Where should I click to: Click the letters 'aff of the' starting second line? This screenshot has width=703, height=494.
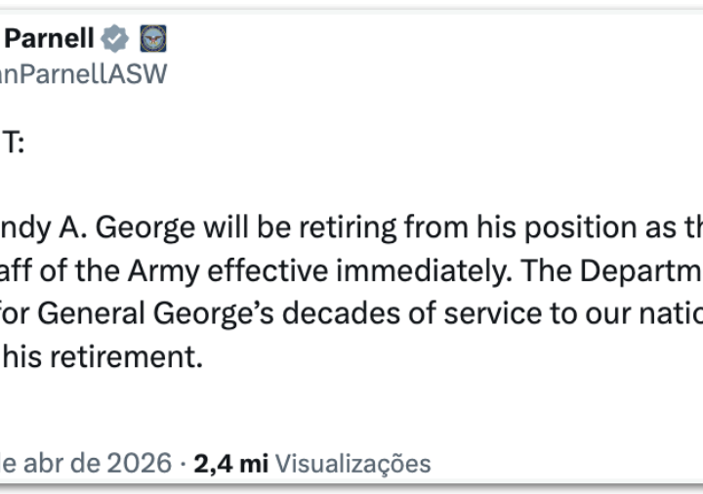pos(60,269)
